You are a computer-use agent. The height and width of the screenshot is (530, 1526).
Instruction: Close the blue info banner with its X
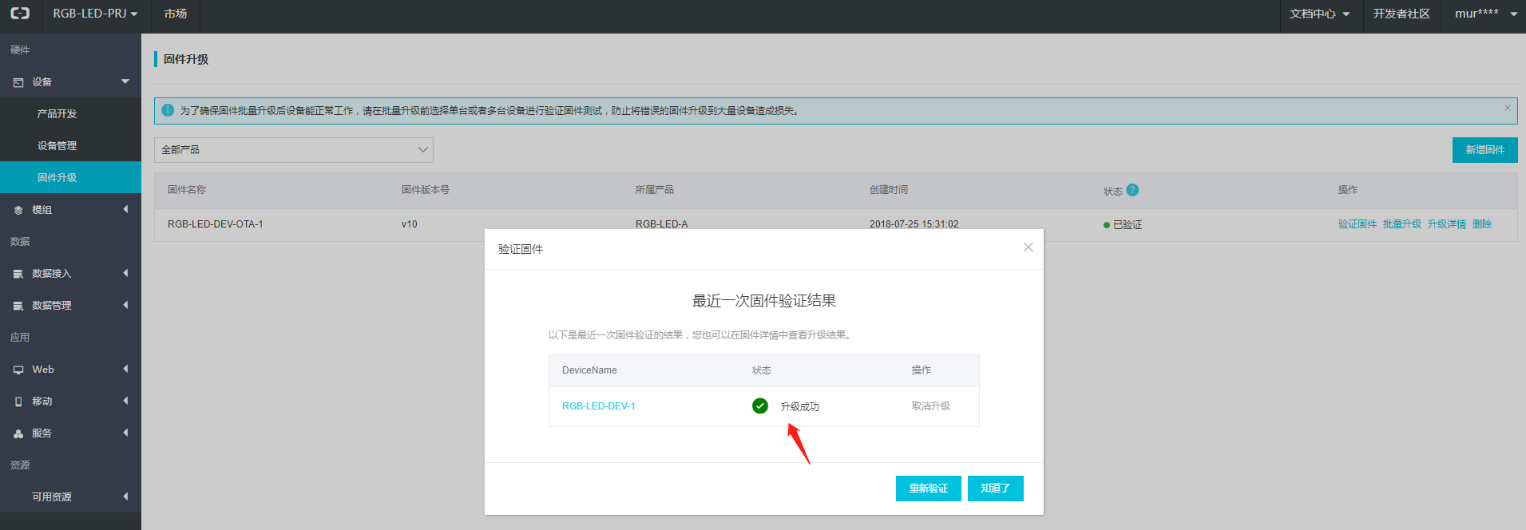1507,108
